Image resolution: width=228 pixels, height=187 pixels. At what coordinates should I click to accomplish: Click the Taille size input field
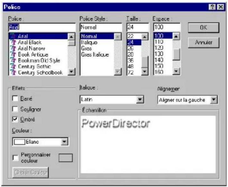[x=138, y=27]
